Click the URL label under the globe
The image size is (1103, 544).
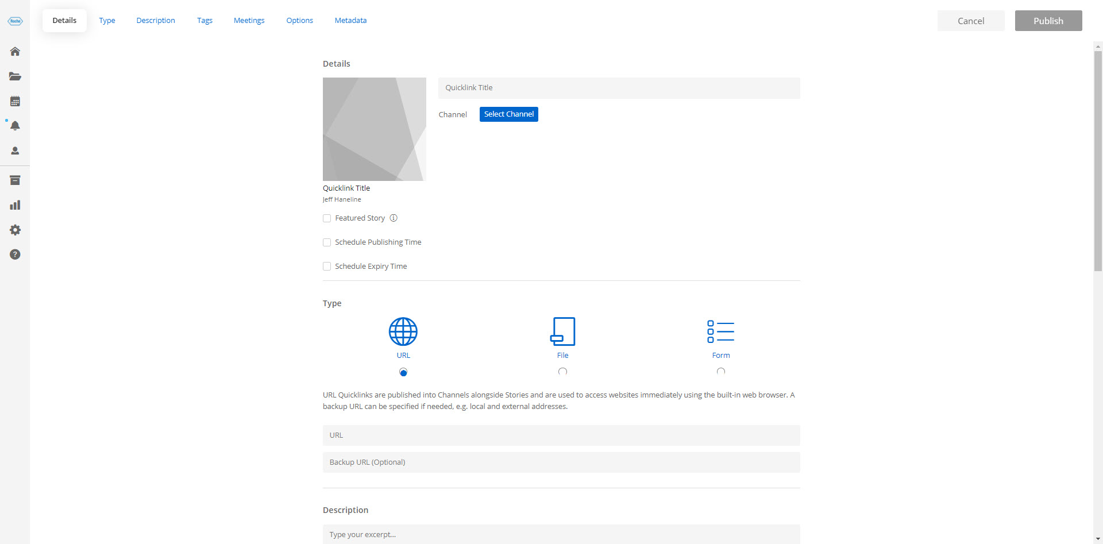point(403,356)
